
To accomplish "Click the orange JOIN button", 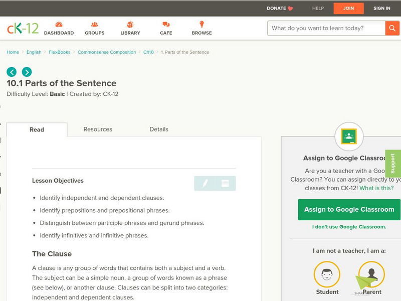I will (349, 9).
